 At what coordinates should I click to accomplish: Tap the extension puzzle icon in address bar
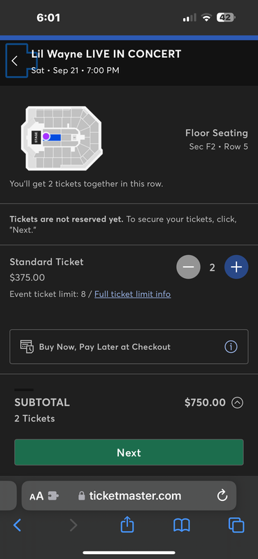tap(53, 496)
